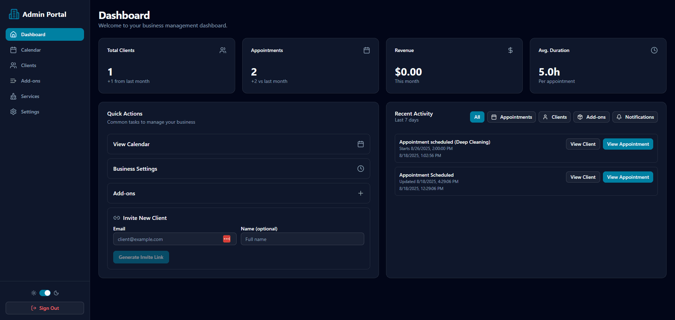The image size is (675, 320).
Task: Click the Add-ons icon in the sidebar
Action: click(x=13, y=80)
